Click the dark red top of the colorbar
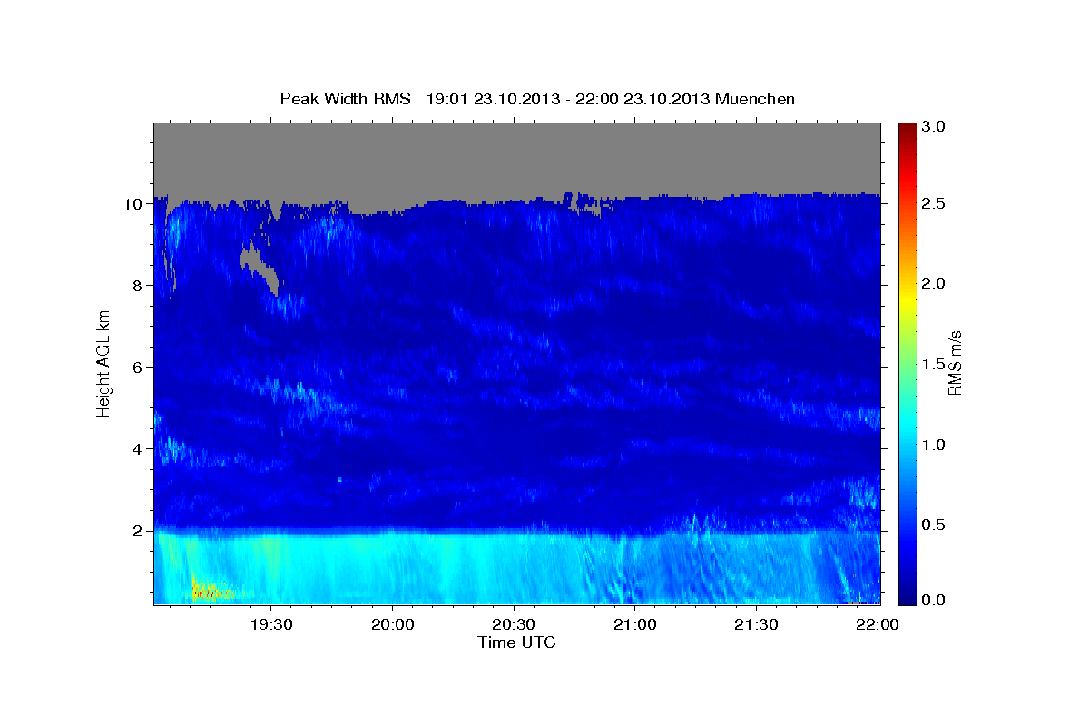 tap(907, 129)
